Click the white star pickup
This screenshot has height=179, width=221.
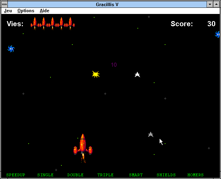(x=137, y=75)
